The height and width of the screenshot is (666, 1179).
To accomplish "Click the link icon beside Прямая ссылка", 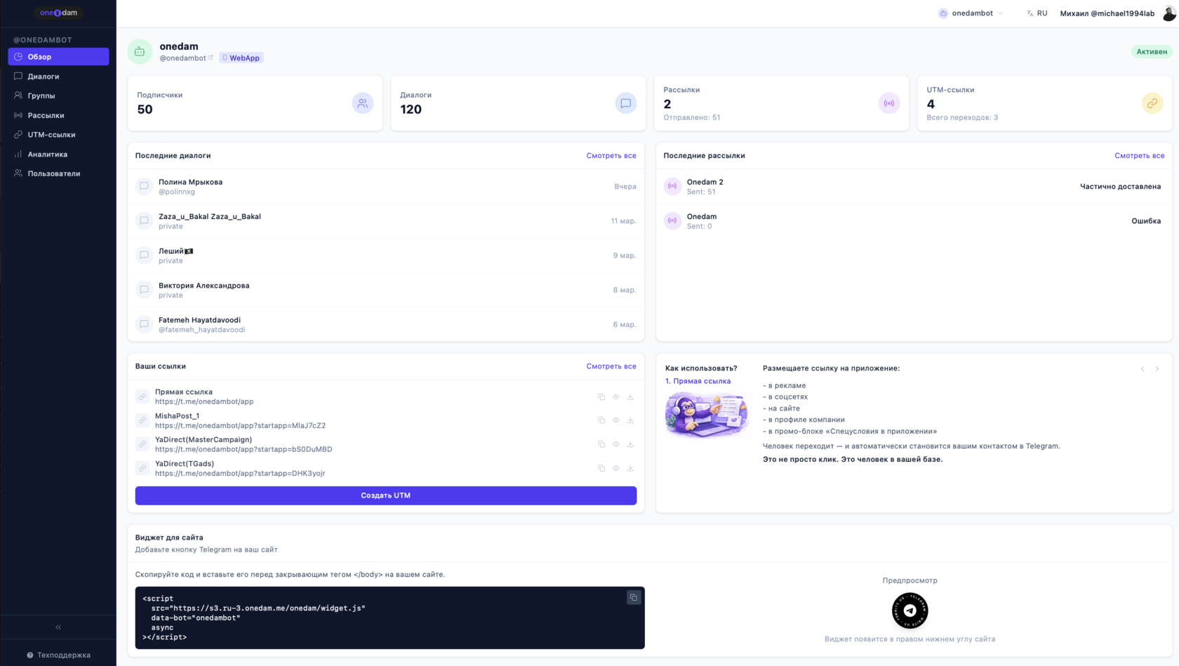I will point(142,397).
